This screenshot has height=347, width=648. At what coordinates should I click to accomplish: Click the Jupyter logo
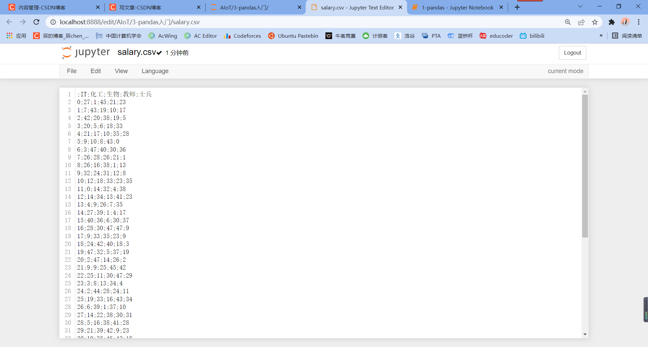click(x=86, y=52)
